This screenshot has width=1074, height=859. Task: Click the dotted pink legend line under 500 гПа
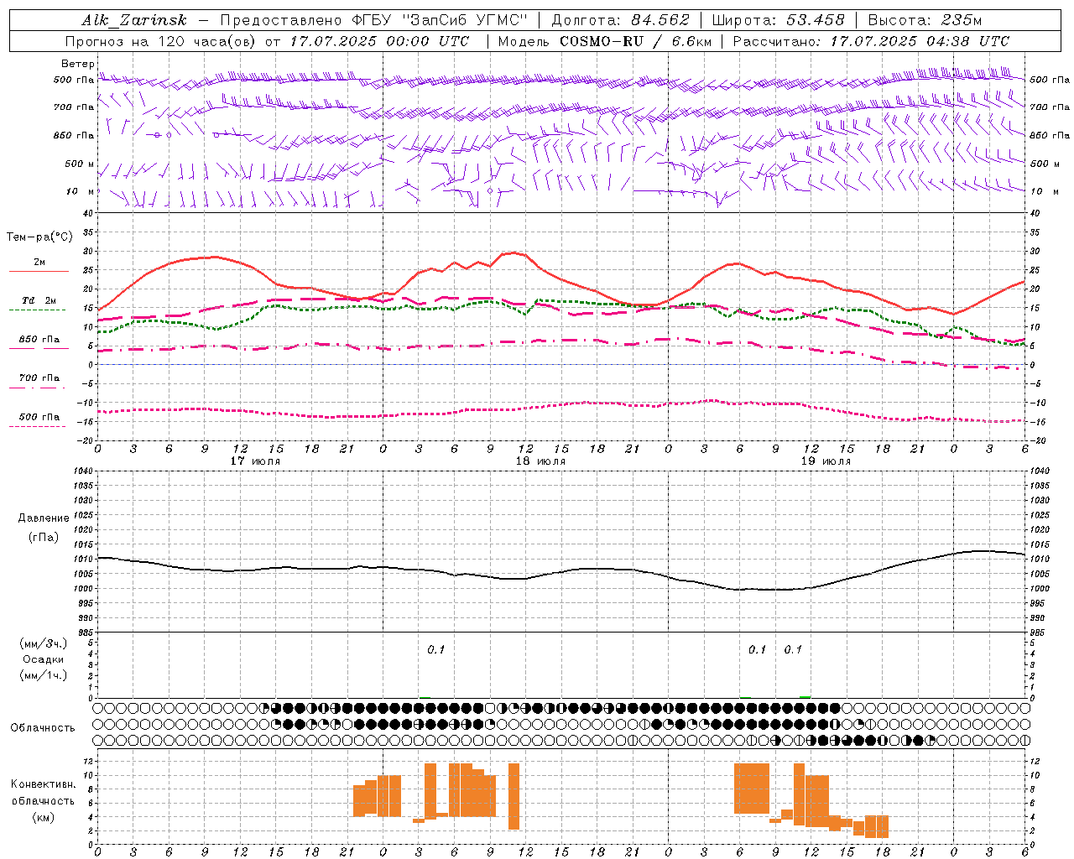click(x=37, y=426)
